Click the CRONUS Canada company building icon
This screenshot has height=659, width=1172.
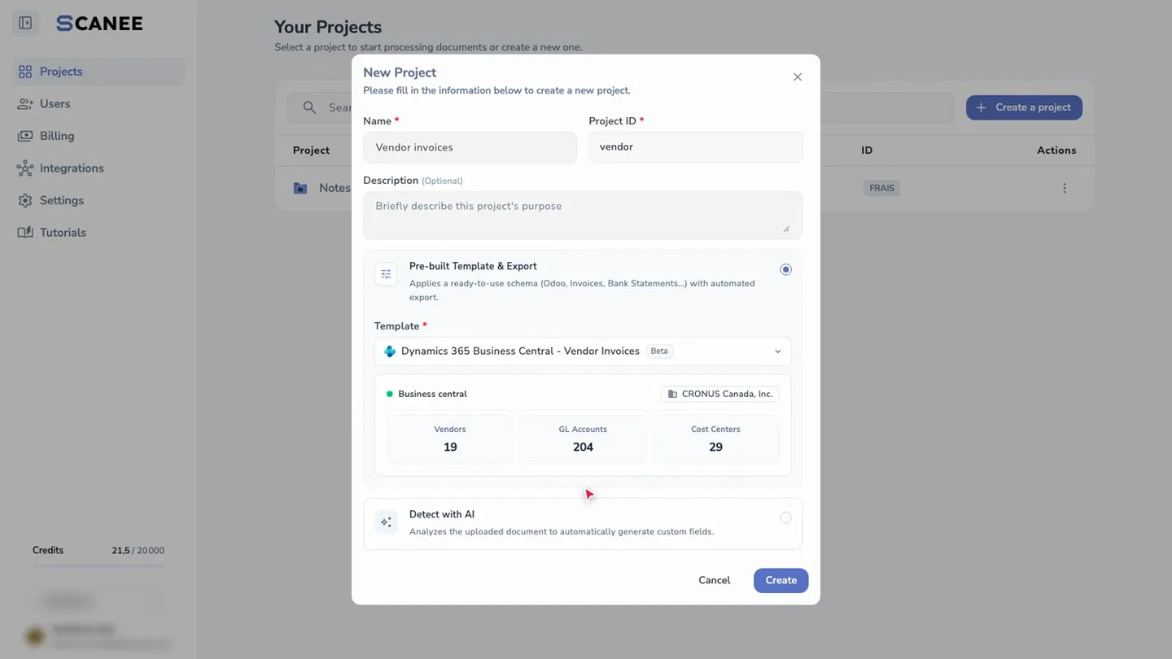672,394
